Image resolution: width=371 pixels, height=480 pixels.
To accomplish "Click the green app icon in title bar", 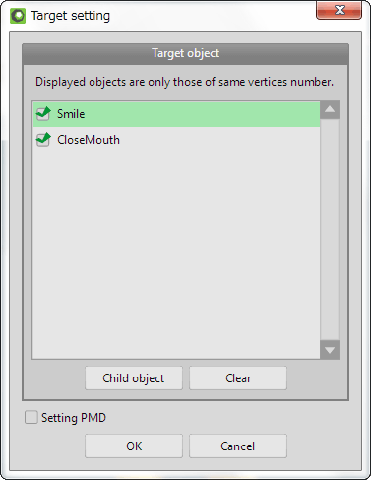I will point(18,16).
